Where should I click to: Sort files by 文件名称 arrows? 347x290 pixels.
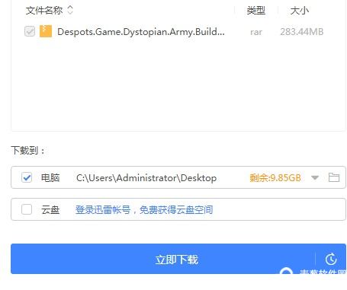tap(70, 10)
